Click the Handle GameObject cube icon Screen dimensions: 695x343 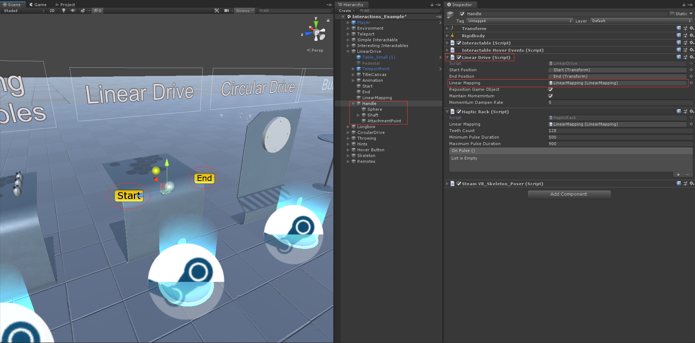tap(450, 14)
